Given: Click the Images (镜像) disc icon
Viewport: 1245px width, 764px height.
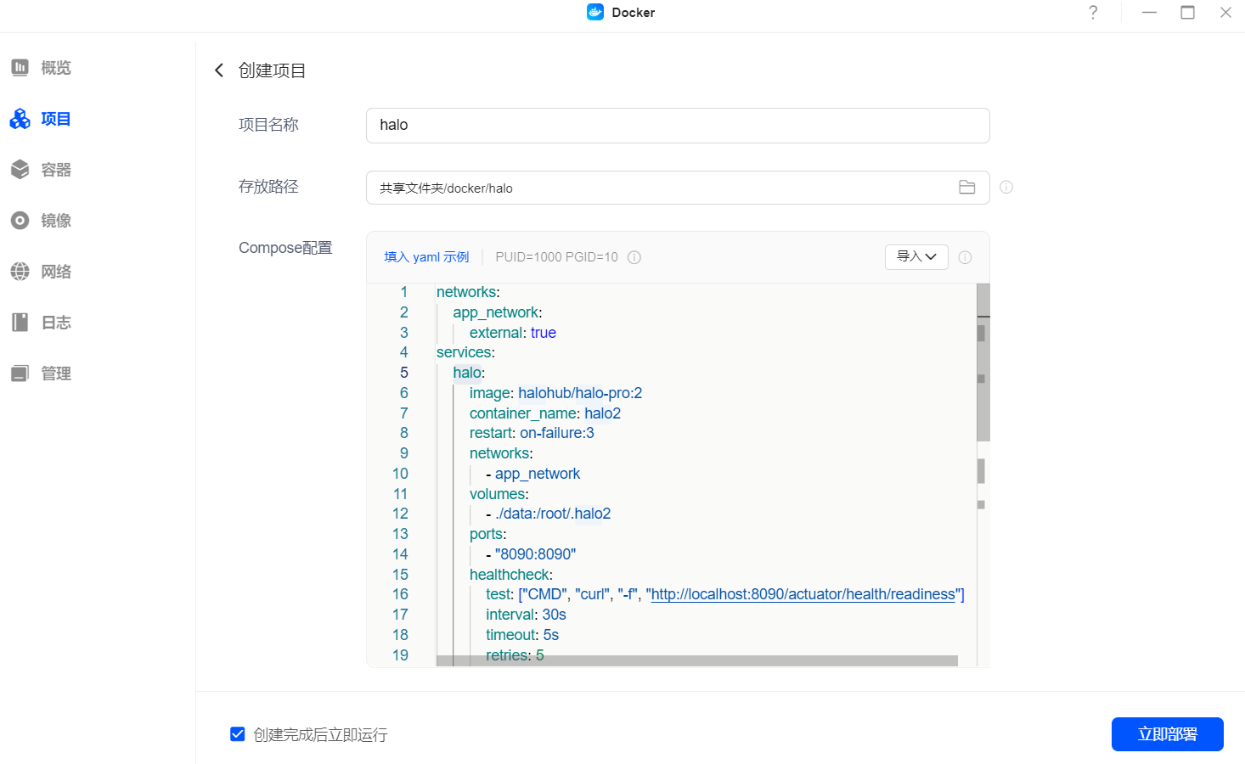Looking at the screenshot, I should [20, 221].
